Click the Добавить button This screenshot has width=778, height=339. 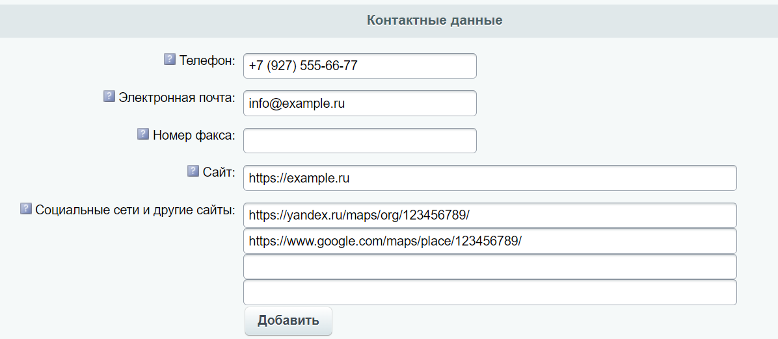click(x=288, y=321)
